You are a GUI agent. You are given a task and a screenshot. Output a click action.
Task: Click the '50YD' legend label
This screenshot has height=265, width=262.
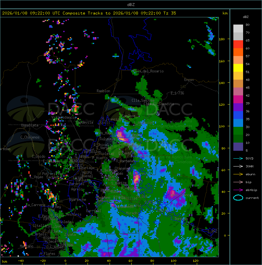click(x=249, y=158)
